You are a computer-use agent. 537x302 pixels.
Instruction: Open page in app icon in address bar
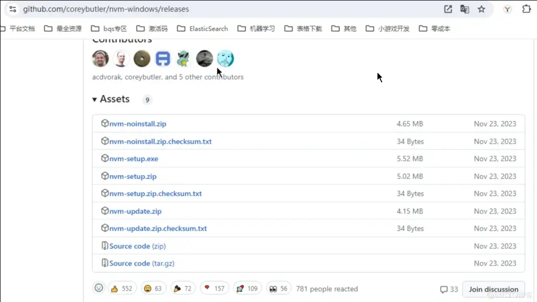(x=448, y=9)
